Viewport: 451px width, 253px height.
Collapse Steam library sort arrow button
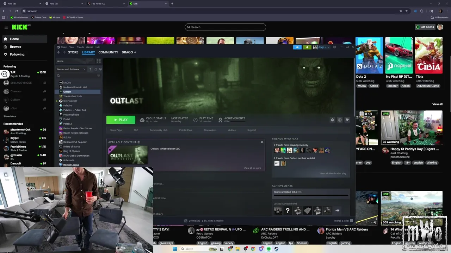[90, 69]
